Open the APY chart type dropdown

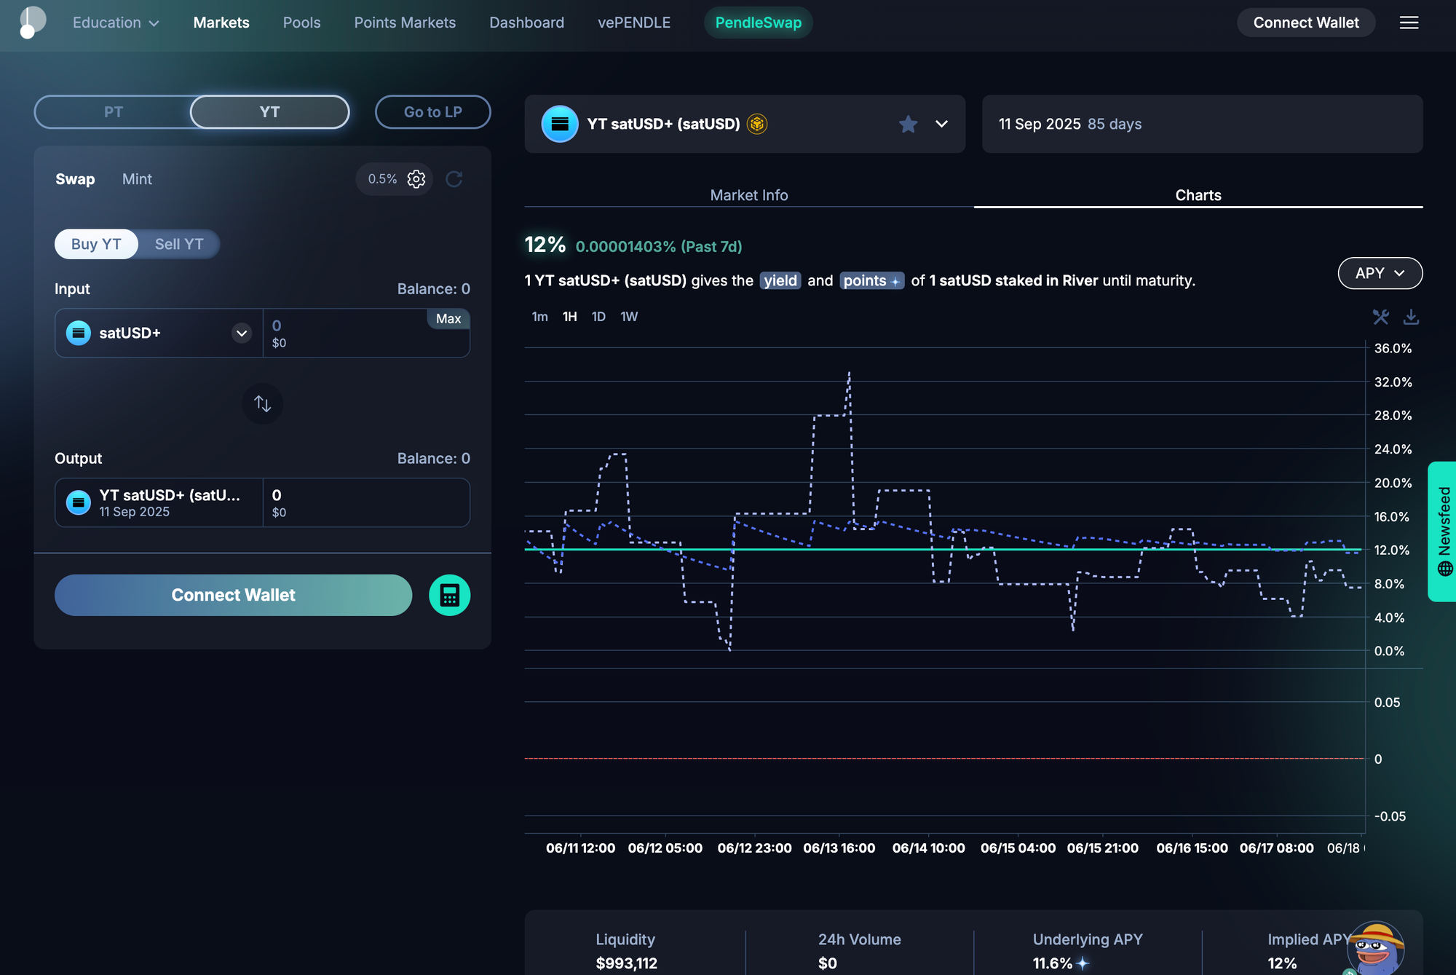[x=1380, y=273]
